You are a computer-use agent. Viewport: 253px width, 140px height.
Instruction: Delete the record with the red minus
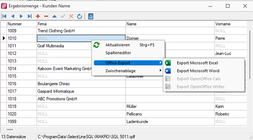click(x=46, y=16)
